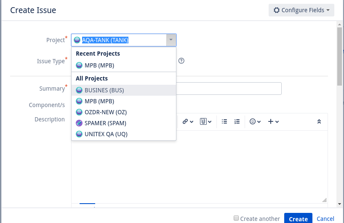Open the plus insert-more menu
Screen dimensions: 344x223
point(273,121)
